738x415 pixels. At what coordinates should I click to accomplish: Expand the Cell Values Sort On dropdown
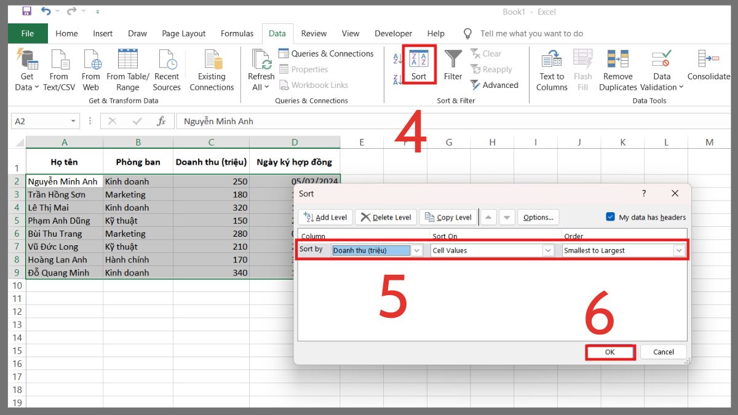pos(547,250)
